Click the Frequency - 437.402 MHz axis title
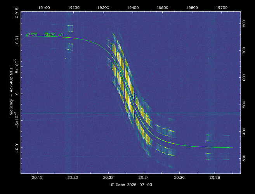 pos(11,92)
